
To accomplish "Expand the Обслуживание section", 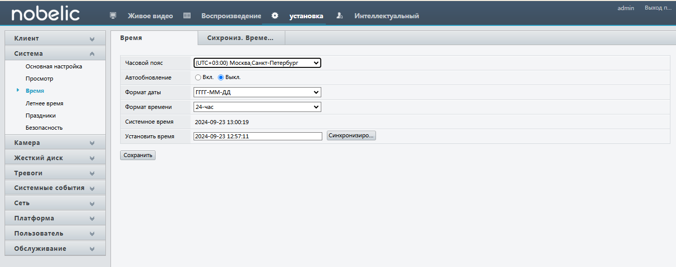I will click(55, 249).
